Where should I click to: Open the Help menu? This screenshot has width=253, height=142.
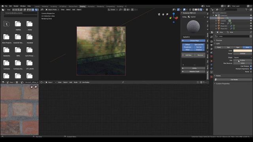29,6
